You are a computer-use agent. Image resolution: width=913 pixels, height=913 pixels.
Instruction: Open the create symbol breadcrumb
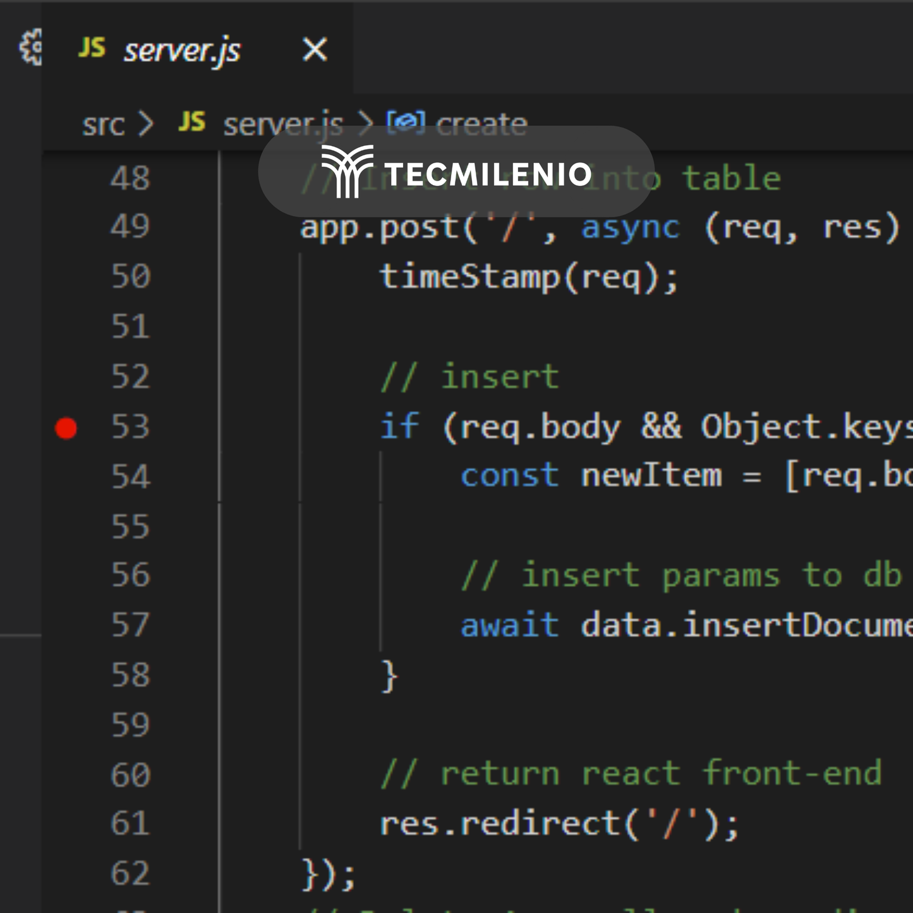tap(481, 124)
